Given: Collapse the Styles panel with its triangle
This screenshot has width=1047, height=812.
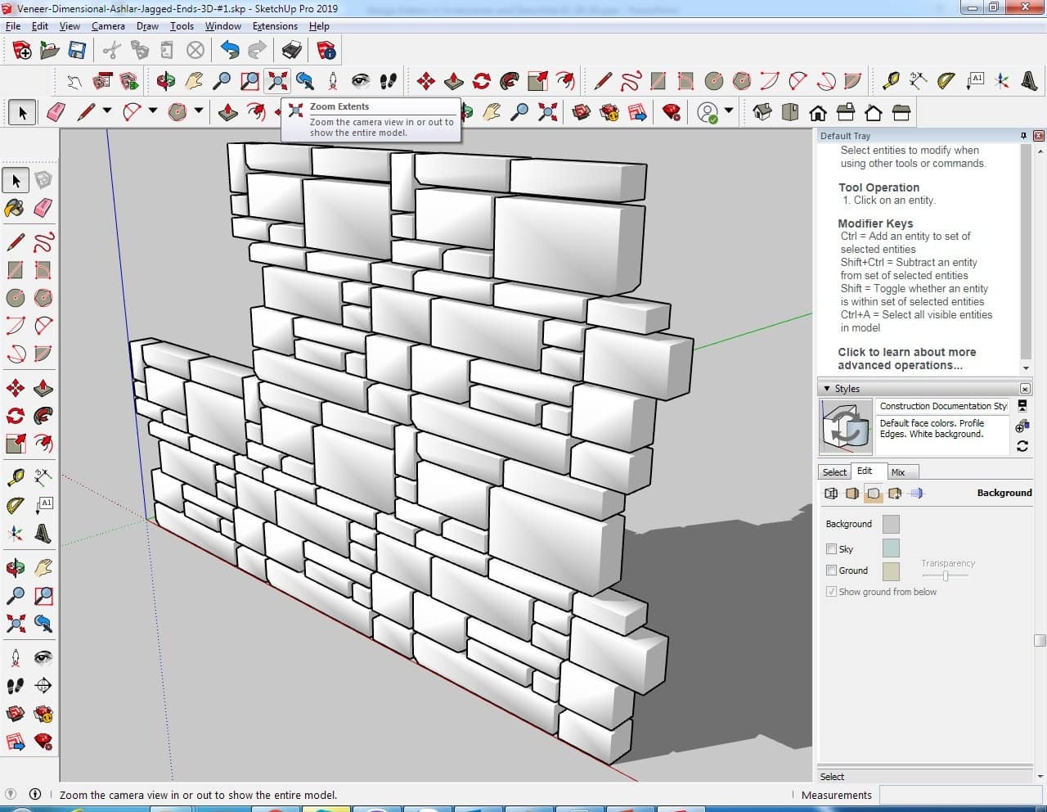Looking at the screenshot, I should pos(827,389).
